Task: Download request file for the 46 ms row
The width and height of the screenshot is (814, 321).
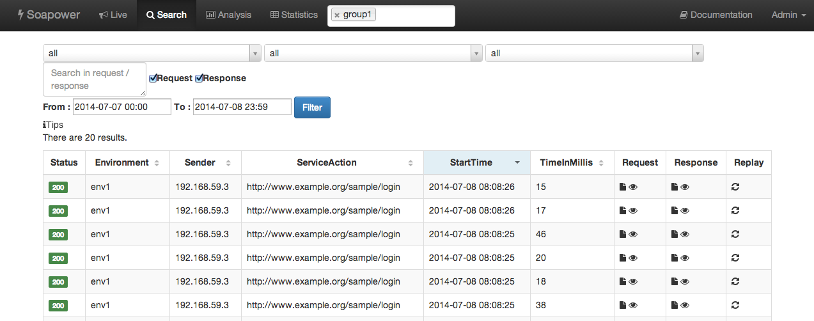Action: click(623, 234)
